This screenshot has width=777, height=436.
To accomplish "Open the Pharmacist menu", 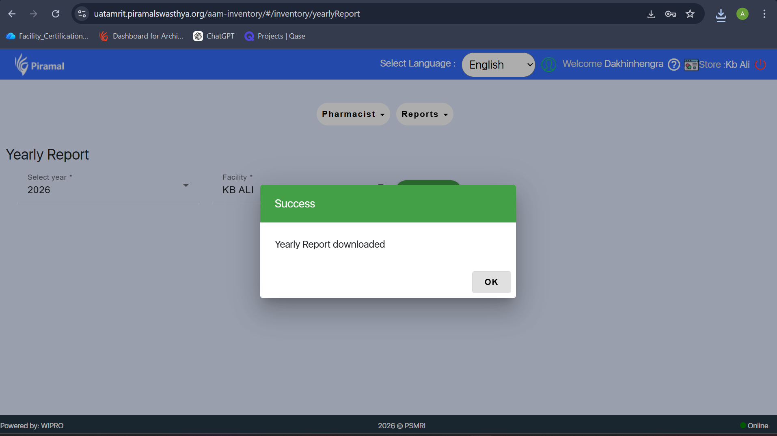I will 353,114.
